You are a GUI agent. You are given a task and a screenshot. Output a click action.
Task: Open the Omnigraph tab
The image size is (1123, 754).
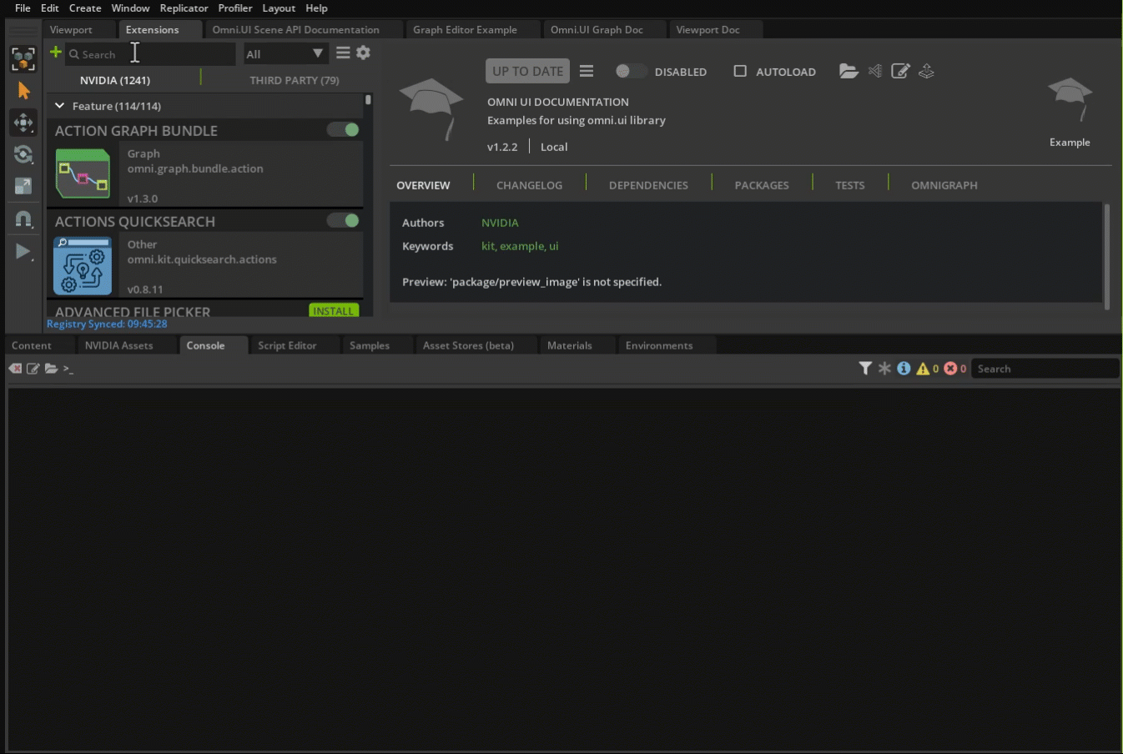click(x=944, y=185)
